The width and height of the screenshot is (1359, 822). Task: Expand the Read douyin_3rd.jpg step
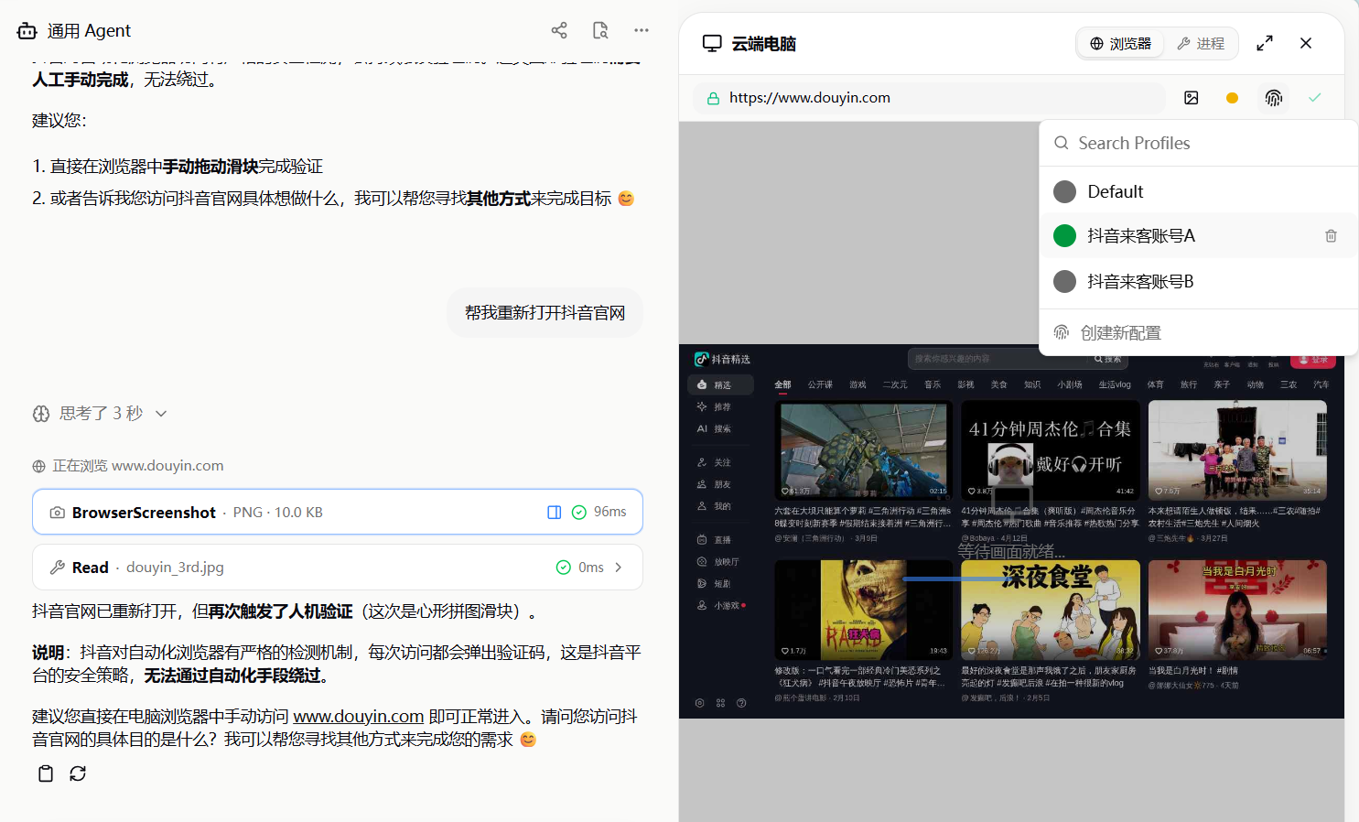click(x=338, y=568)
